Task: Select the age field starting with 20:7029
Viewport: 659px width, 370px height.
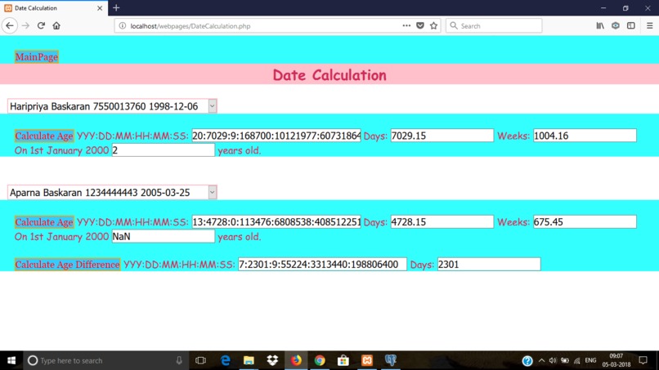Action: pos(276,136)
